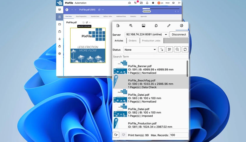
Task: Open the folder icon in the left sidebar
Action: click(x=60, y=24)
